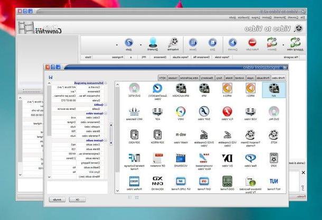Click up arrow of settings panel scrollbar
Viewport: 322px width, 220px height.
coord(49,84)
